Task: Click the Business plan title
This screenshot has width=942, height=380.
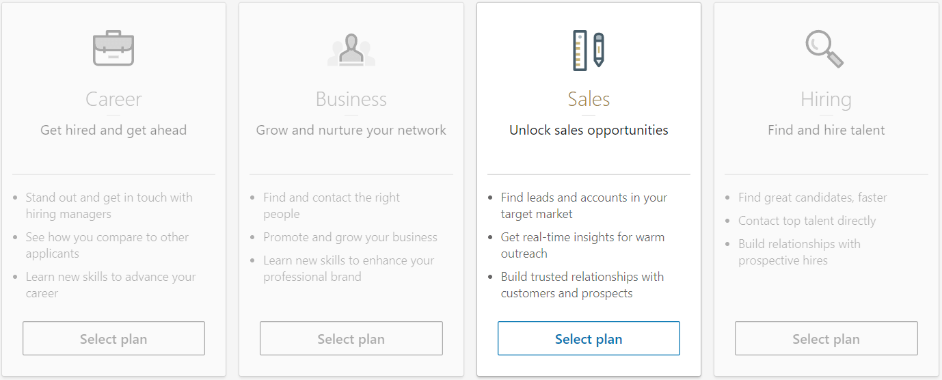Action: click(x=351, y=99)
